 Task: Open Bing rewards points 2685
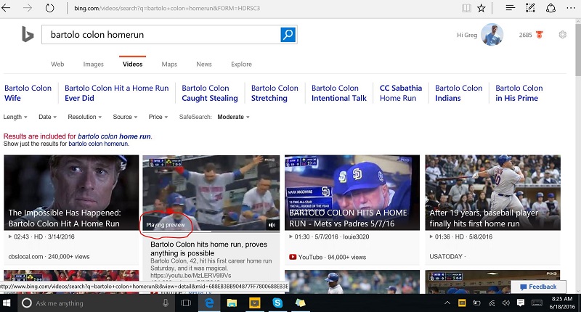(531, 35)
